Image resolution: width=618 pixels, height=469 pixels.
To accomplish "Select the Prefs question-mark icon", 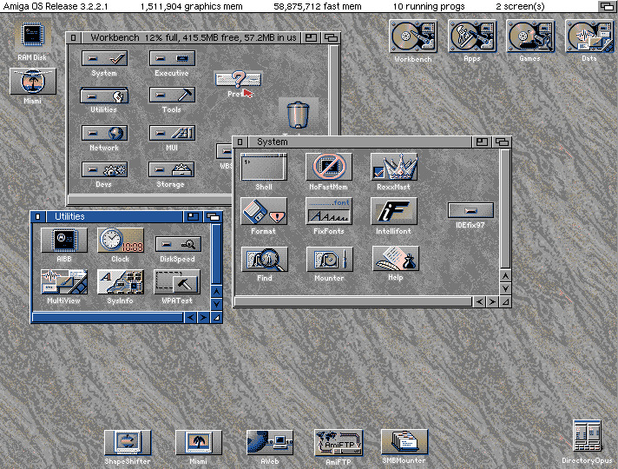I will 238,79.
